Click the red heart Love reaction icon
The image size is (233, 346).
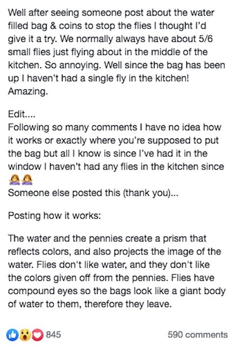click(38, 335)
